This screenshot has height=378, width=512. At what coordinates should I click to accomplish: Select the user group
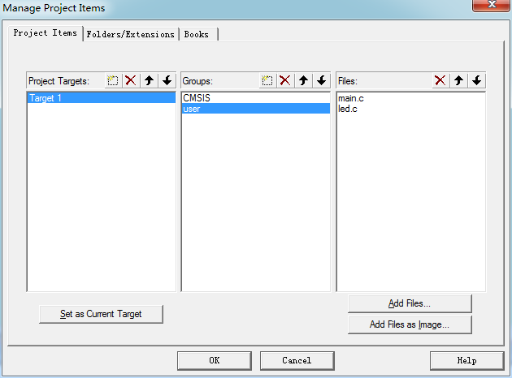click(x=256, y=109)
